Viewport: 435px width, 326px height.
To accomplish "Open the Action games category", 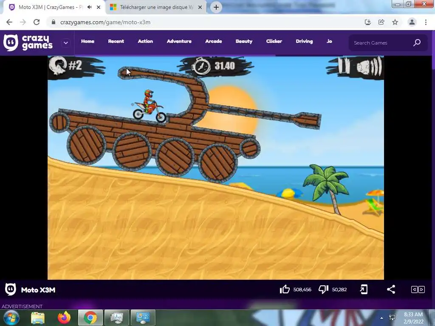I will coord(145,41).
